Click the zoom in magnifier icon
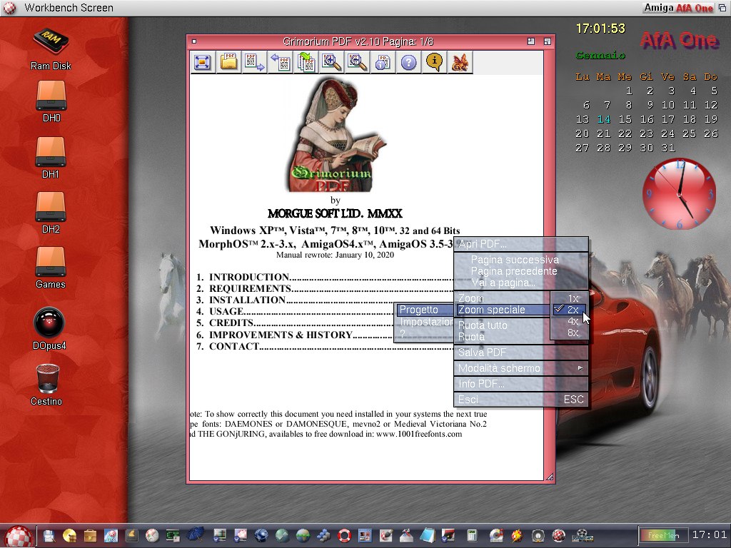The width and height of the screenshot is (731, 548). click(x=331, y=62)
